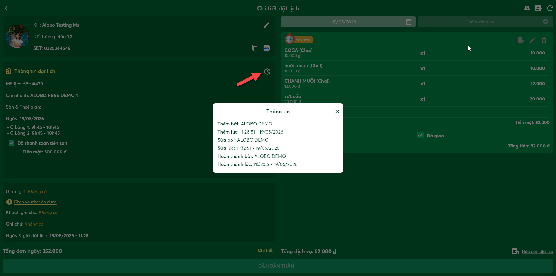Open Hóa đơn dịch vụ link
Viewport: 556px width, 276px height.
point(537,251)
